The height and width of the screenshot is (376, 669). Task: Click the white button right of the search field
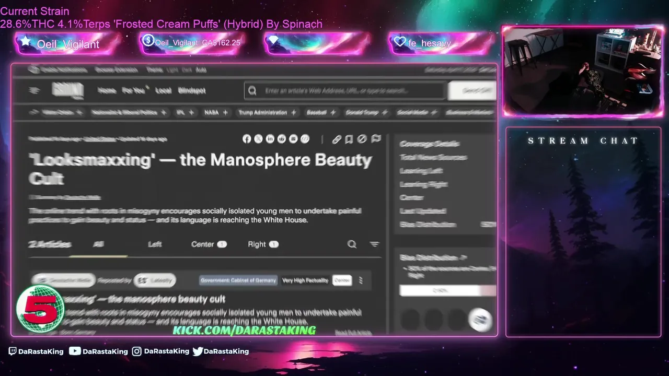coord(472,91)
